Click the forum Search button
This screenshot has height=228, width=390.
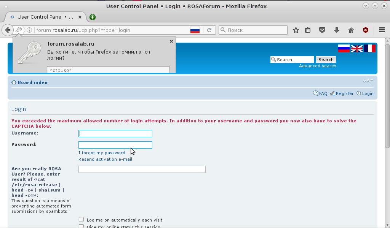326,60
